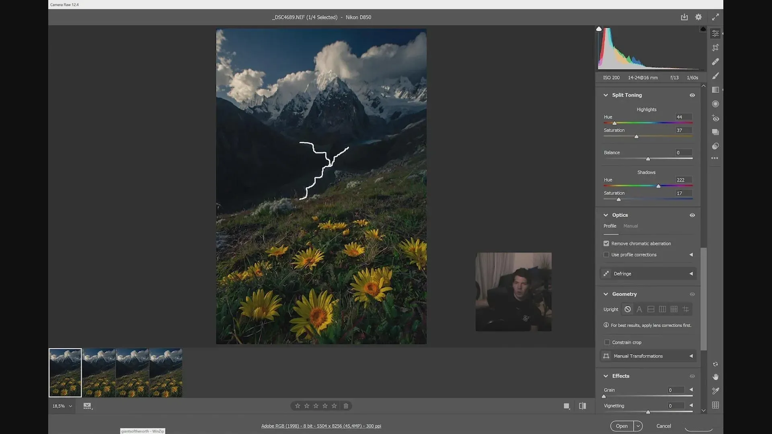
Task: Toggle highlight clipping warning in histogram
Action: (703, 29)
